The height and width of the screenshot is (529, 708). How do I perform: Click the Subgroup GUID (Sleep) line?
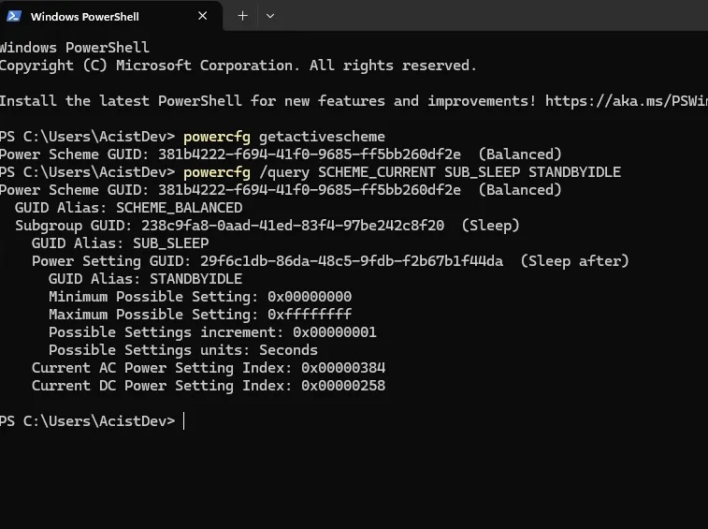[267, 225]
